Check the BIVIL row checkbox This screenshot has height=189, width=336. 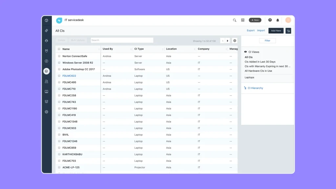click(x=59, y=135)
